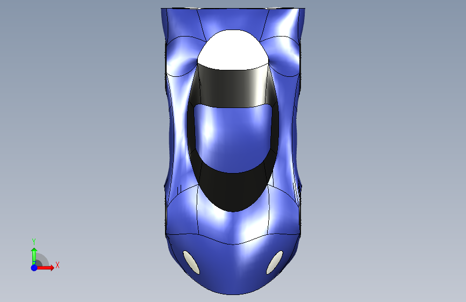
Task: Select the dark gray band below the white dome
Action: click(233, 88)
